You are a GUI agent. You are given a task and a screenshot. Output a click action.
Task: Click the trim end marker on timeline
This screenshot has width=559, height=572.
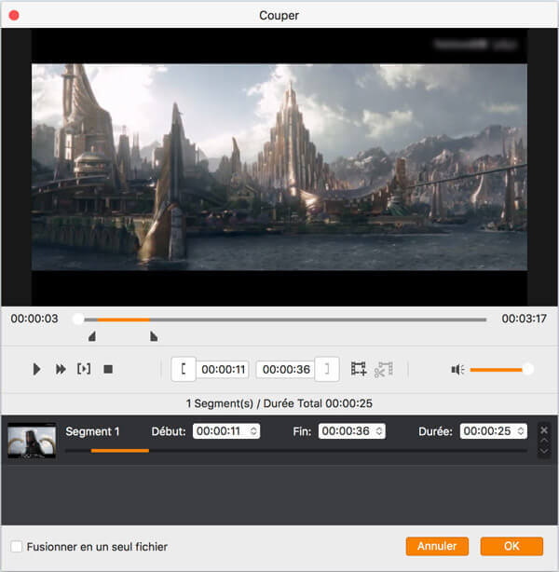coord(153,336)
